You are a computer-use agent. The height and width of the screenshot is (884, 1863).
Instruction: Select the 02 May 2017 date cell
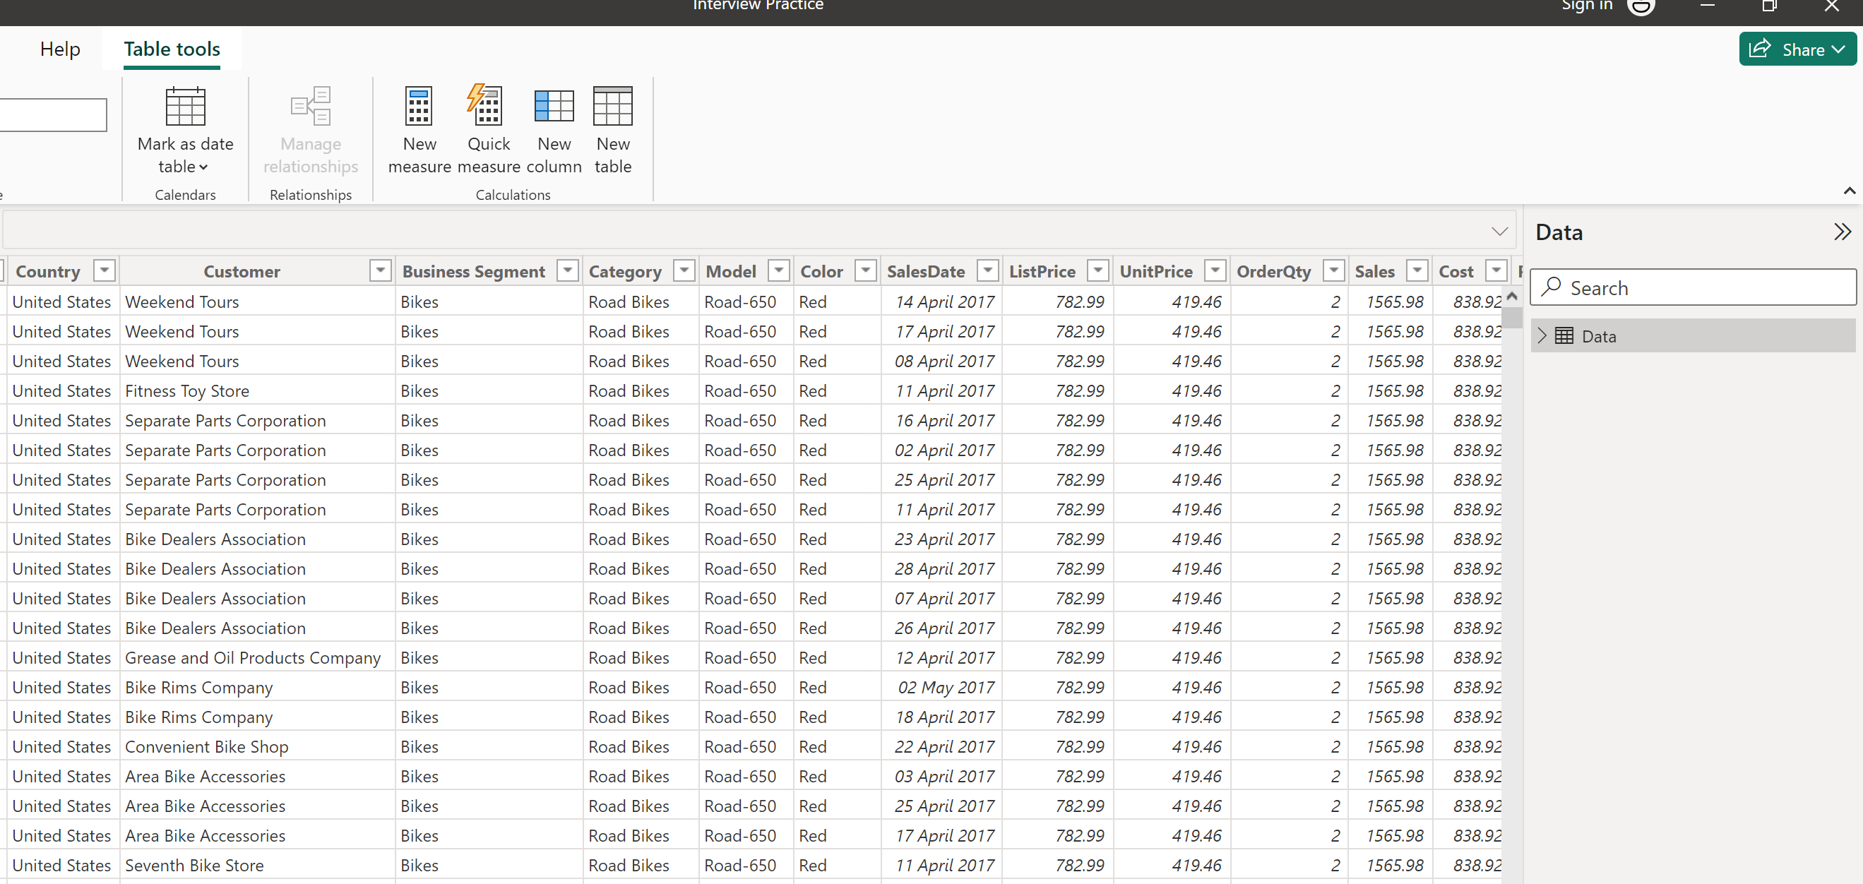point(942,688)
